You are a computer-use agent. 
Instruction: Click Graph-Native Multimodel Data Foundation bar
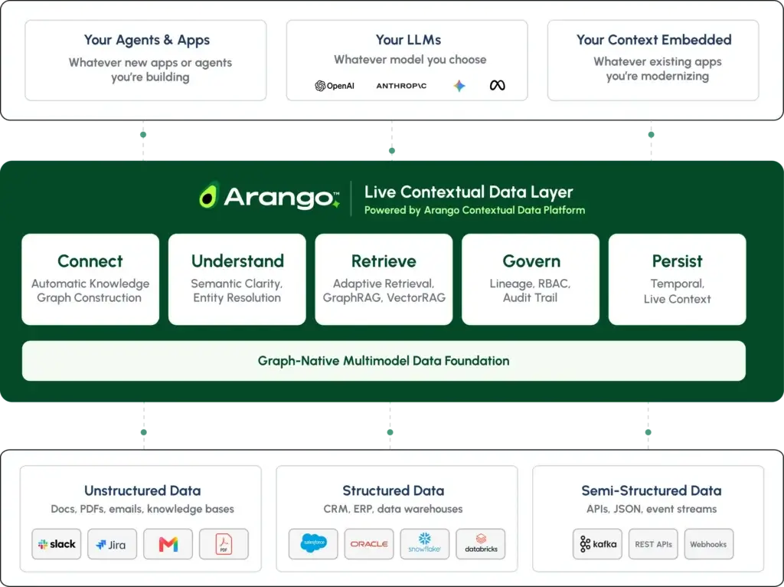[384, 361]
